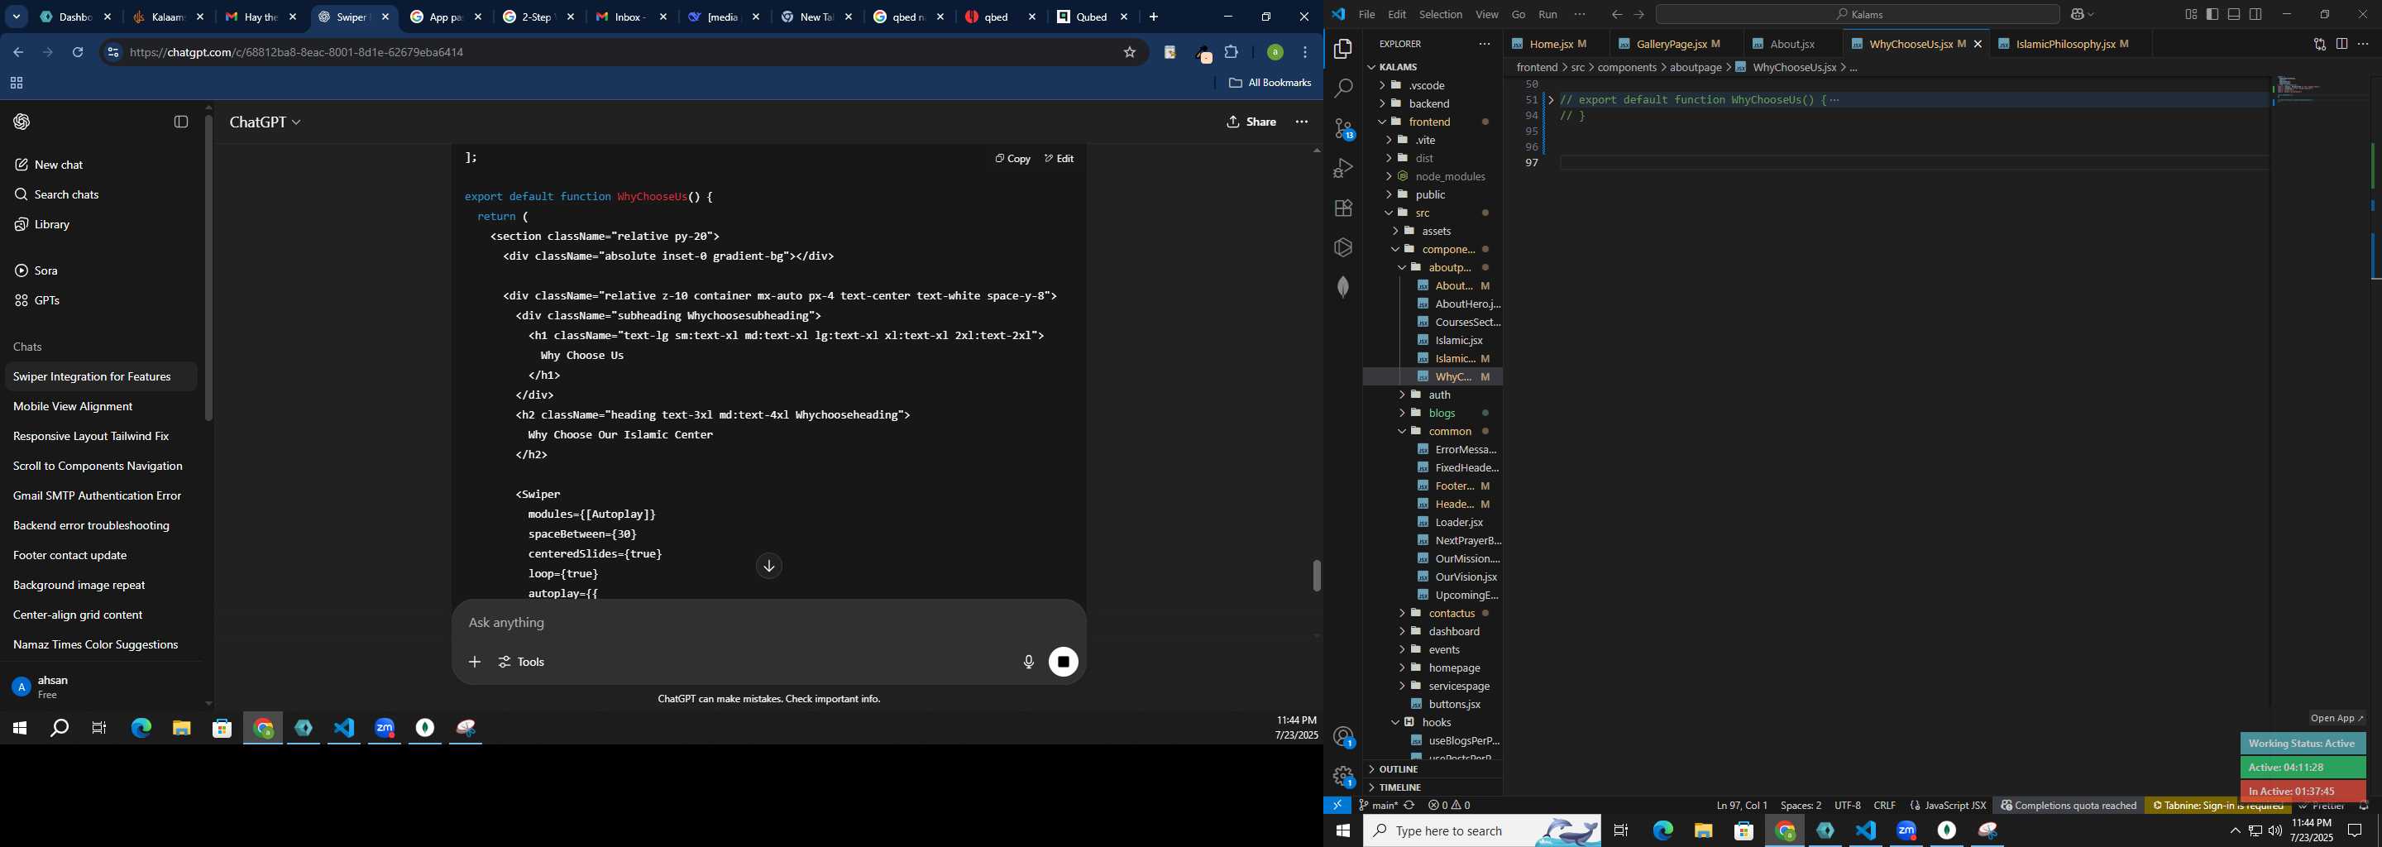Expand the dashboard folder in Explorer
2382x847 pixels.
click(x=1433, y=632)
